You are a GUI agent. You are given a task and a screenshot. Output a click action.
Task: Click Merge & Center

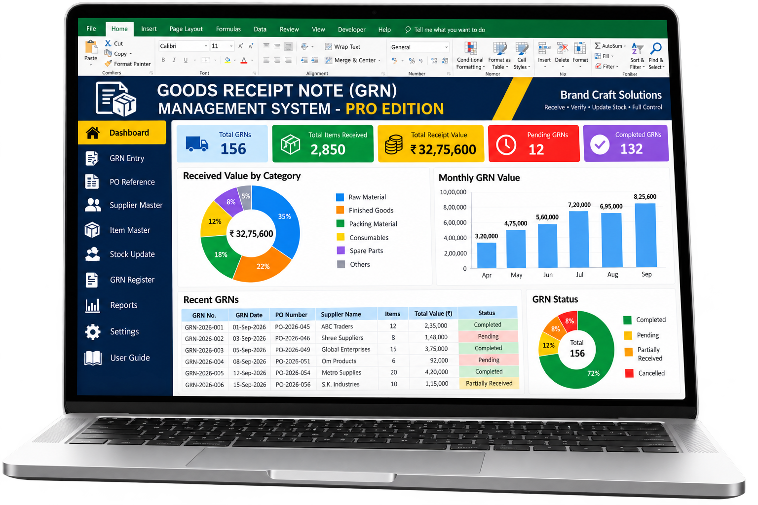pyautogui.click(x=353, y=60)
